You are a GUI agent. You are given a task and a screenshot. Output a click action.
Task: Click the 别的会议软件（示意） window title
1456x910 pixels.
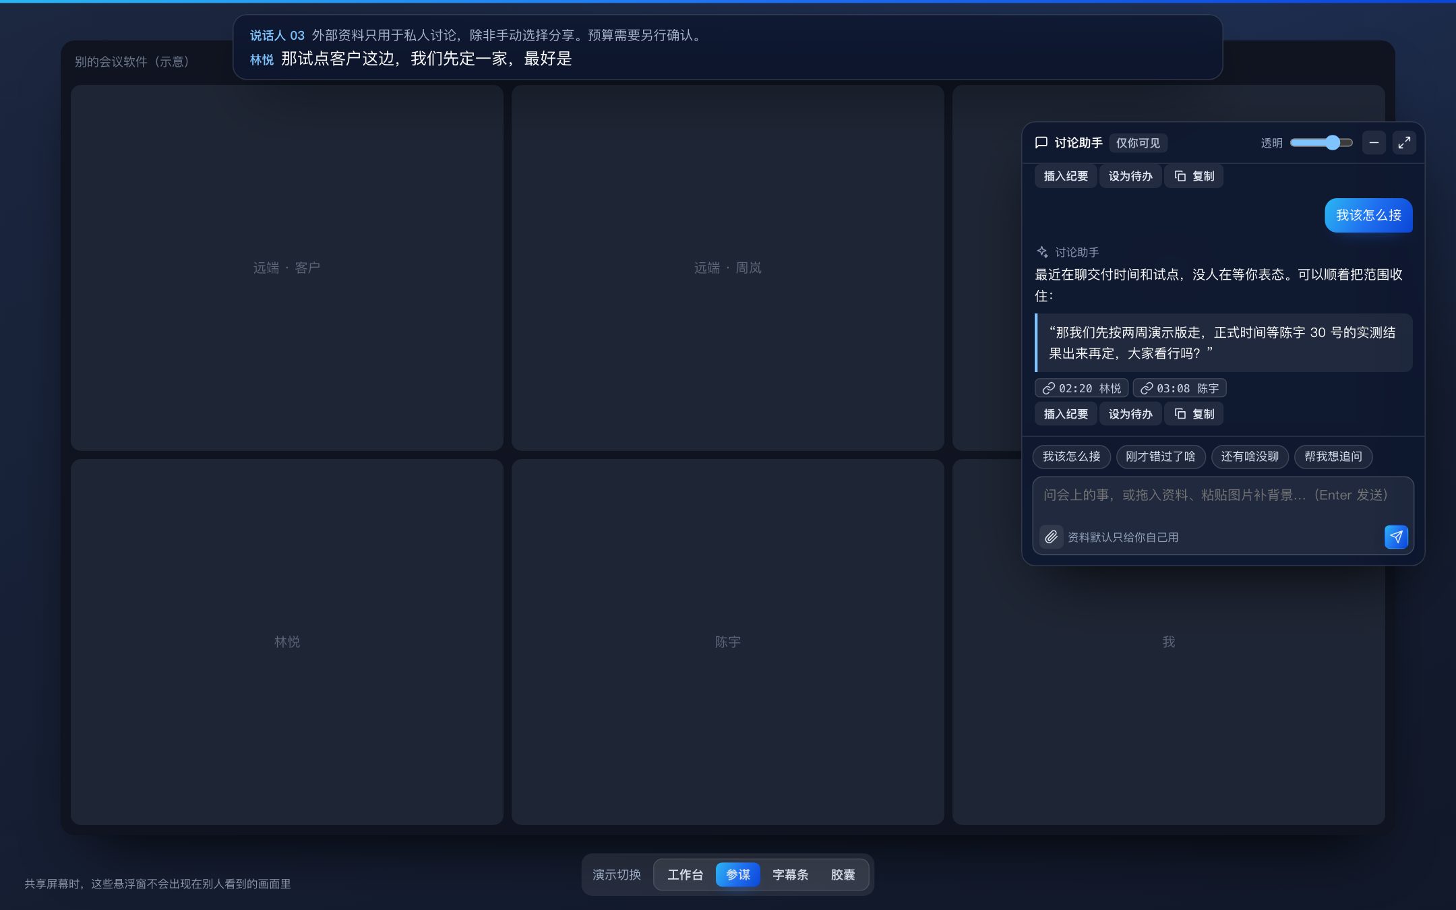[132, 61]
